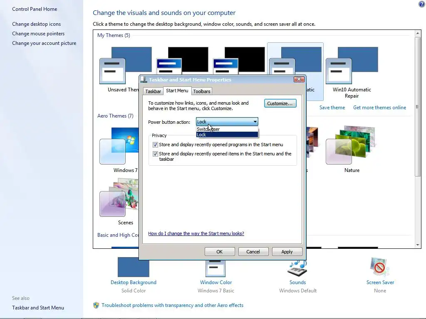Open the Screen Saver icon
The width and height of the screenshot is (426, 319).
379,267
